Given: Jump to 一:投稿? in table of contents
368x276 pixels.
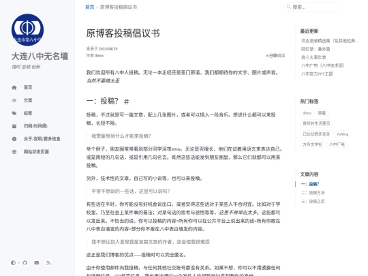Looking at the screenshot, I should click(310, 184).
